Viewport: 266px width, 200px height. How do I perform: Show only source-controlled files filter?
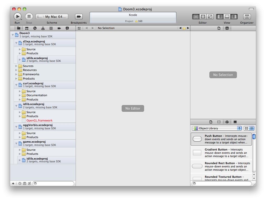click(x=25, y=183)
